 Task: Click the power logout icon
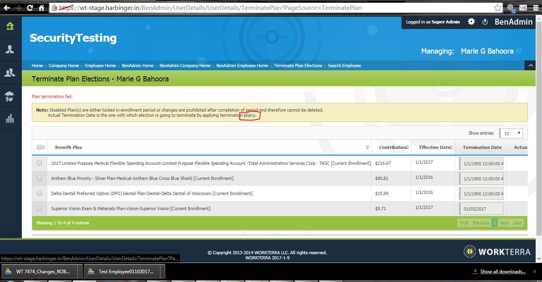point(485,22)
